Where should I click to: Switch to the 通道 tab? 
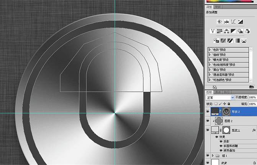click(x=218, y=92)
